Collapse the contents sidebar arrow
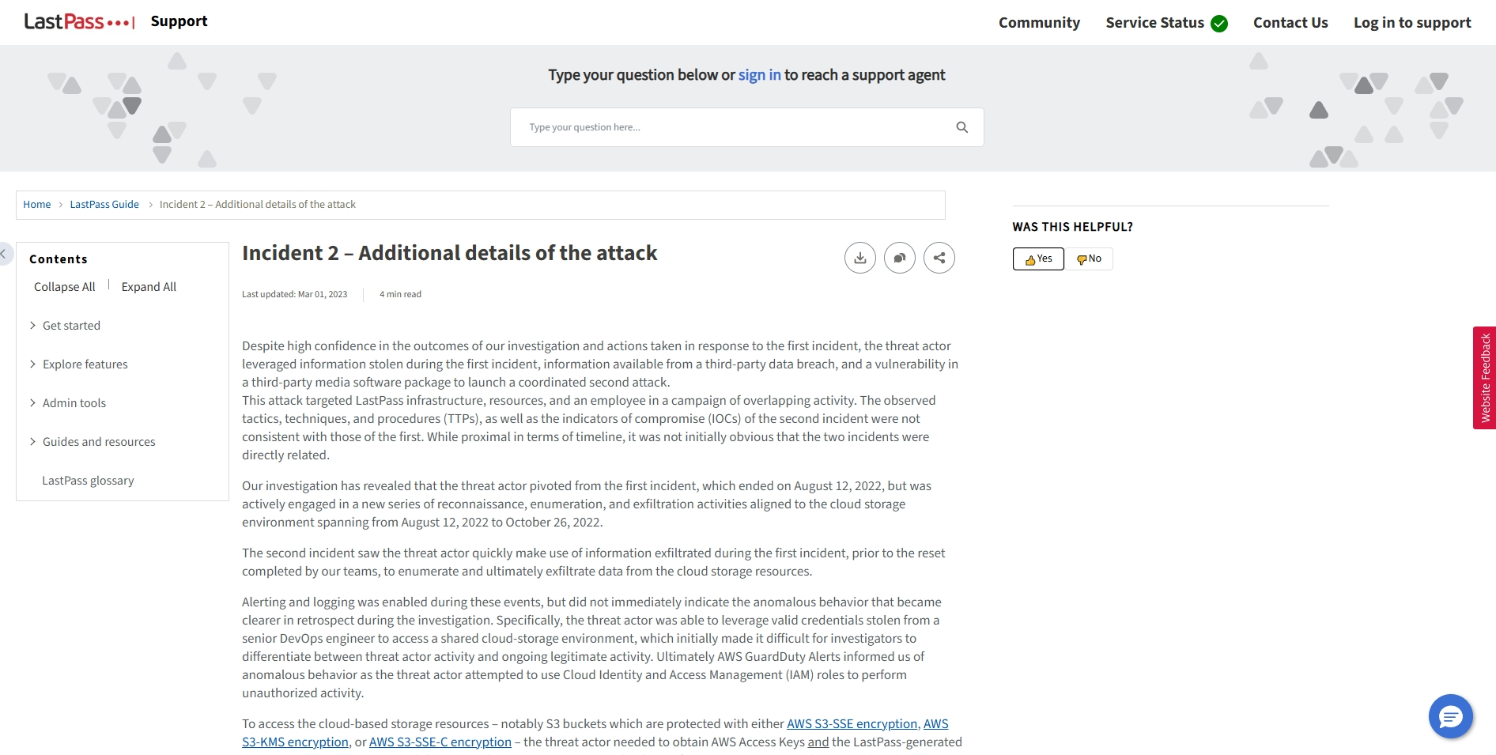This screenshot has height=755, width=1496. pyautogui.click(x=4, y=254)
